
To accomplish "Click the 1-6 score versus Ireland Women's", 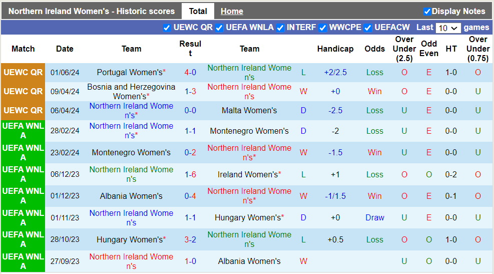I will [190, 174].
